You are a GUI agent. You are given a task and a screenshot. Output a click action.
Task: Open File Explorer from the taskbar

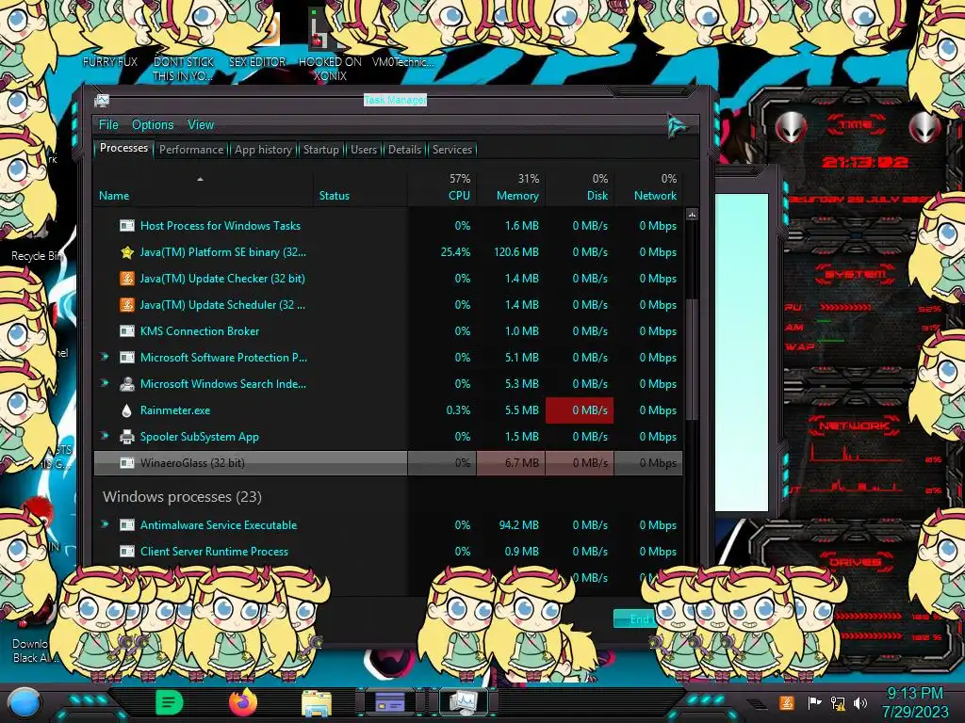317,703
